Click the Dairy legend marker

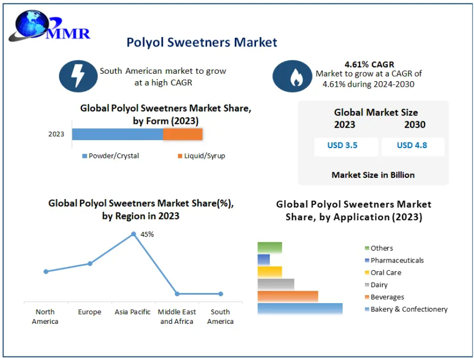(367, 285)
